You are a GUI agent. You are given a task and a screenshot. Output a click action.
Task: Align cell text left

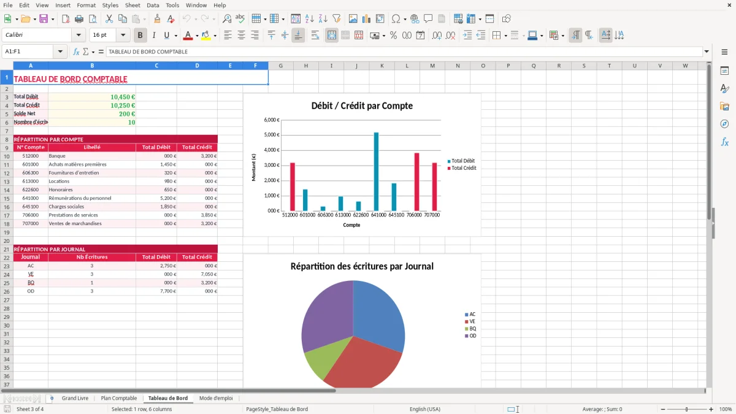(228, 36)
